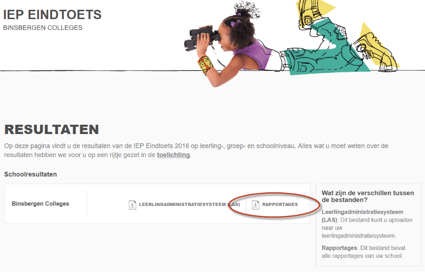Click the download icon beside Leerlingadministratiesysteem (LAS)
This screenshot has width=425, height=272.
pos(132,204)
